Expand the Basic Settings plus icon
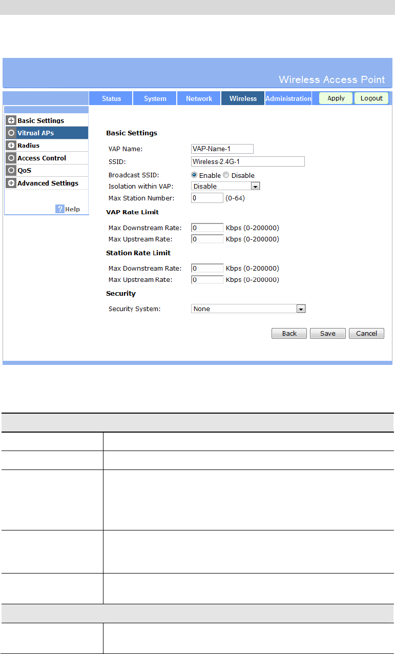 point(11,120)
